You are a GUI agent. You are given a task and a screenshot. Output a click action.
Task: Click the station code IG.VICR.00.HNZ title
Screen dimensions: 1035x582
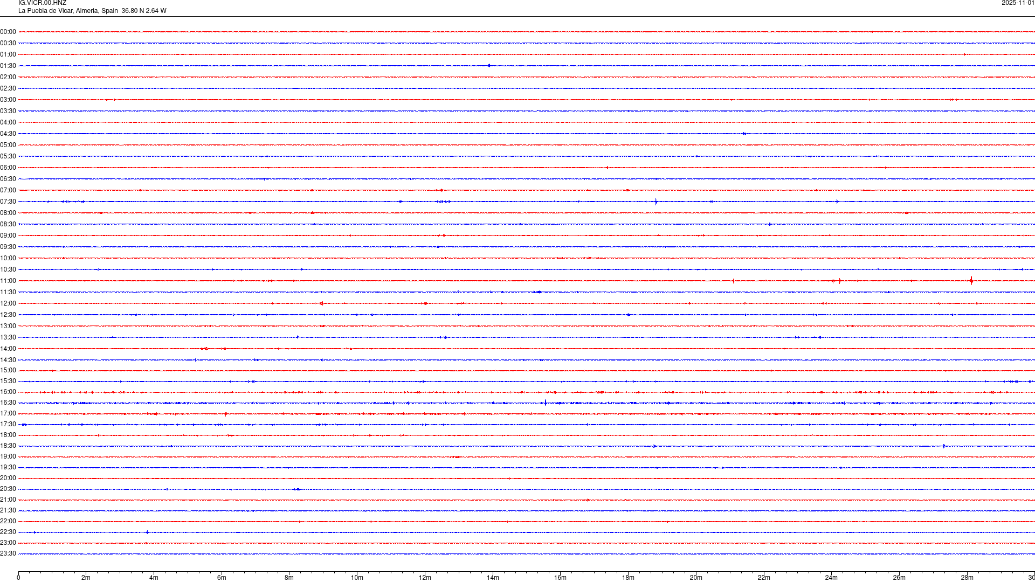42,3
